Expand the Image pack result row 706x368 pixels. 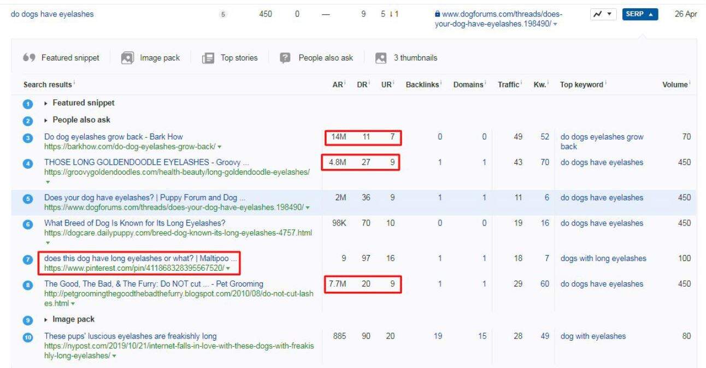[46, 319]
